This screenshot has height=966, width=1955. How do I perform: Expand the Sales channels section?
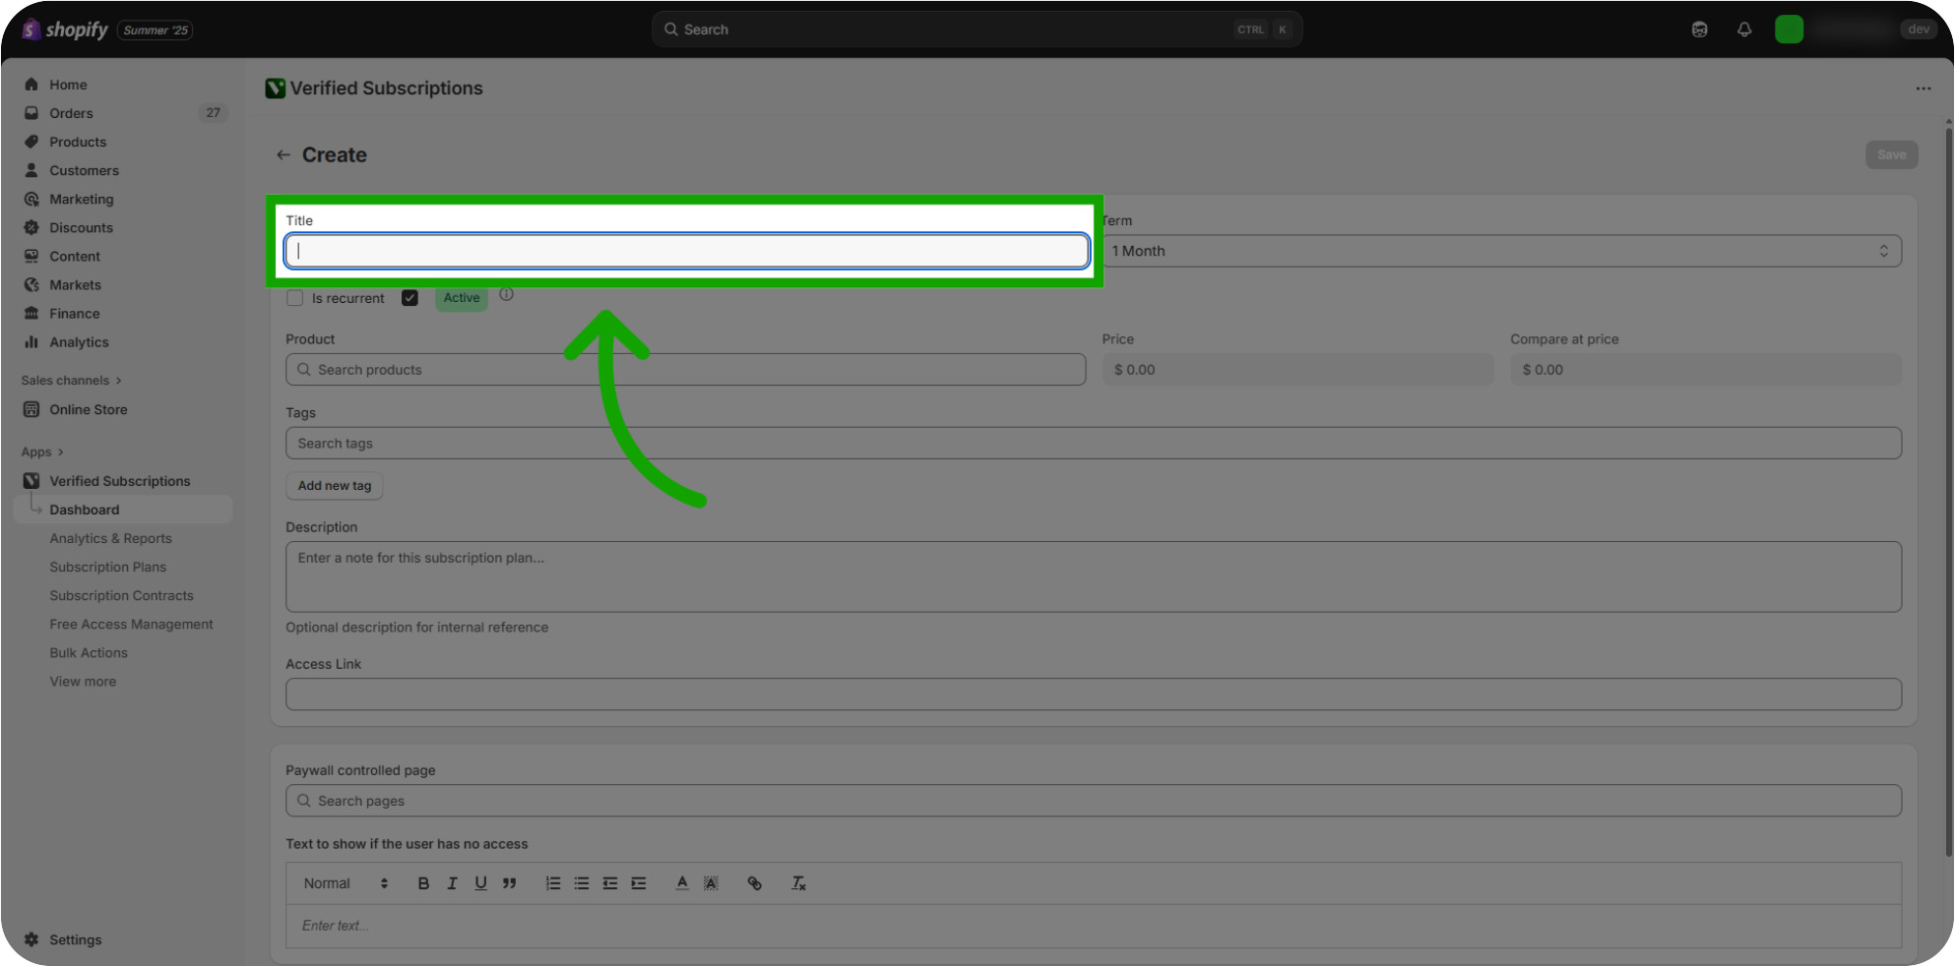click(71, 381)
